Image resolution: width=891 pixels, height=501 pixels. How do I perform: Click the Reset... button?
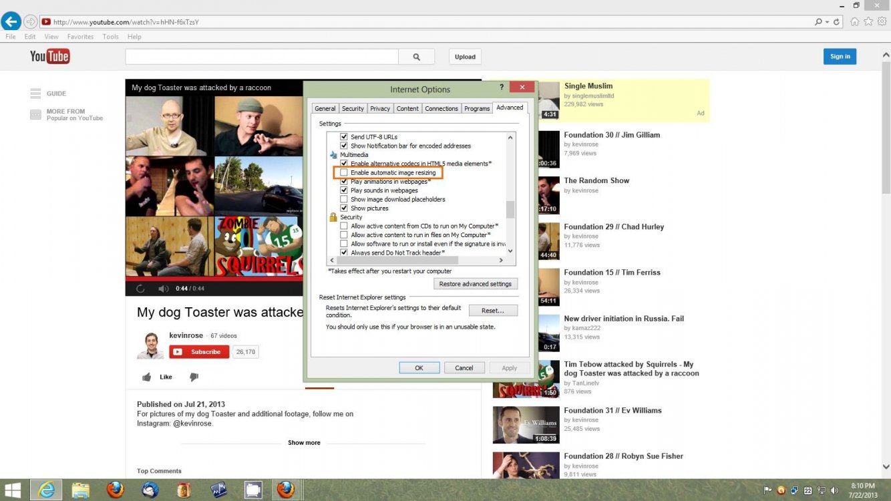pos(493,311)
